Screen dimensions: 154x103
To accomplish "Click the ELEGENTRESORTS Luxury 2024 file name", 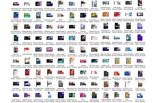I will pos(94,55).
